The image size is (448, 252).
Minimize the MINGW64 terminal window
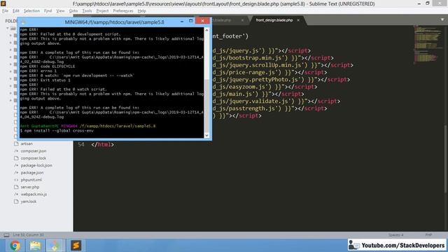182,22
